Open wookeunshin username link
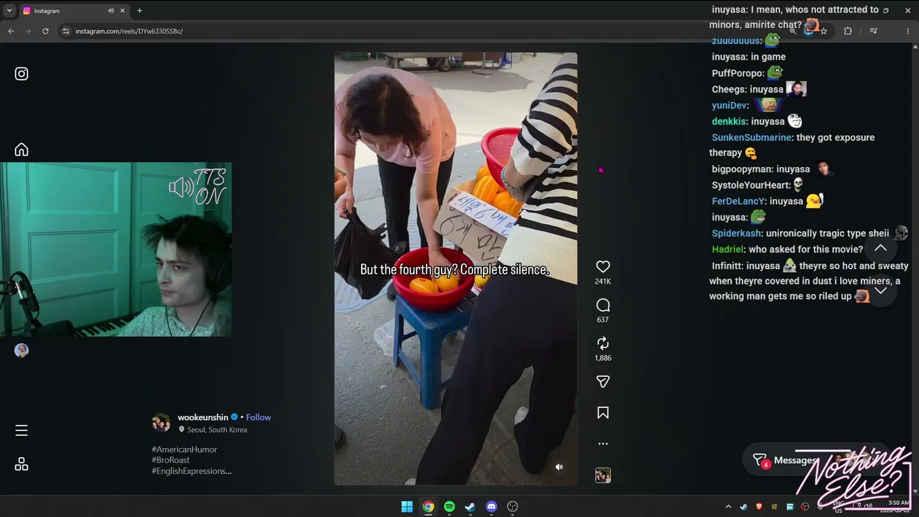This screenshot has width=919, height=517. click(203, 417)
